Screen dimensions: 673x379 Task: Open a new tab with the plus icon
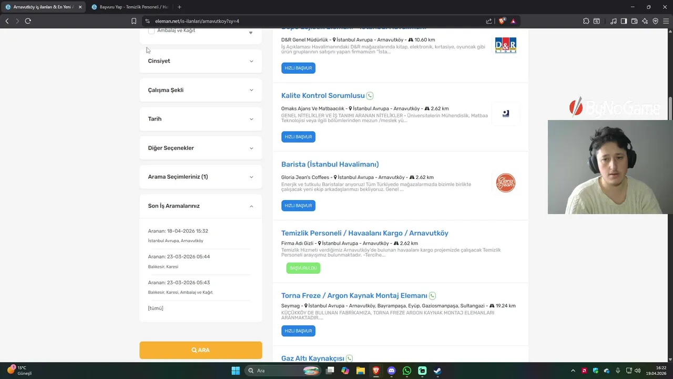(179, 7)
